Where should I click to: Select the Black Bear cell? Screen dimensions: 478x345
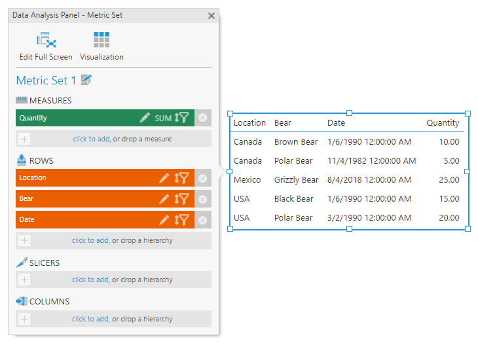click(293, 199)
